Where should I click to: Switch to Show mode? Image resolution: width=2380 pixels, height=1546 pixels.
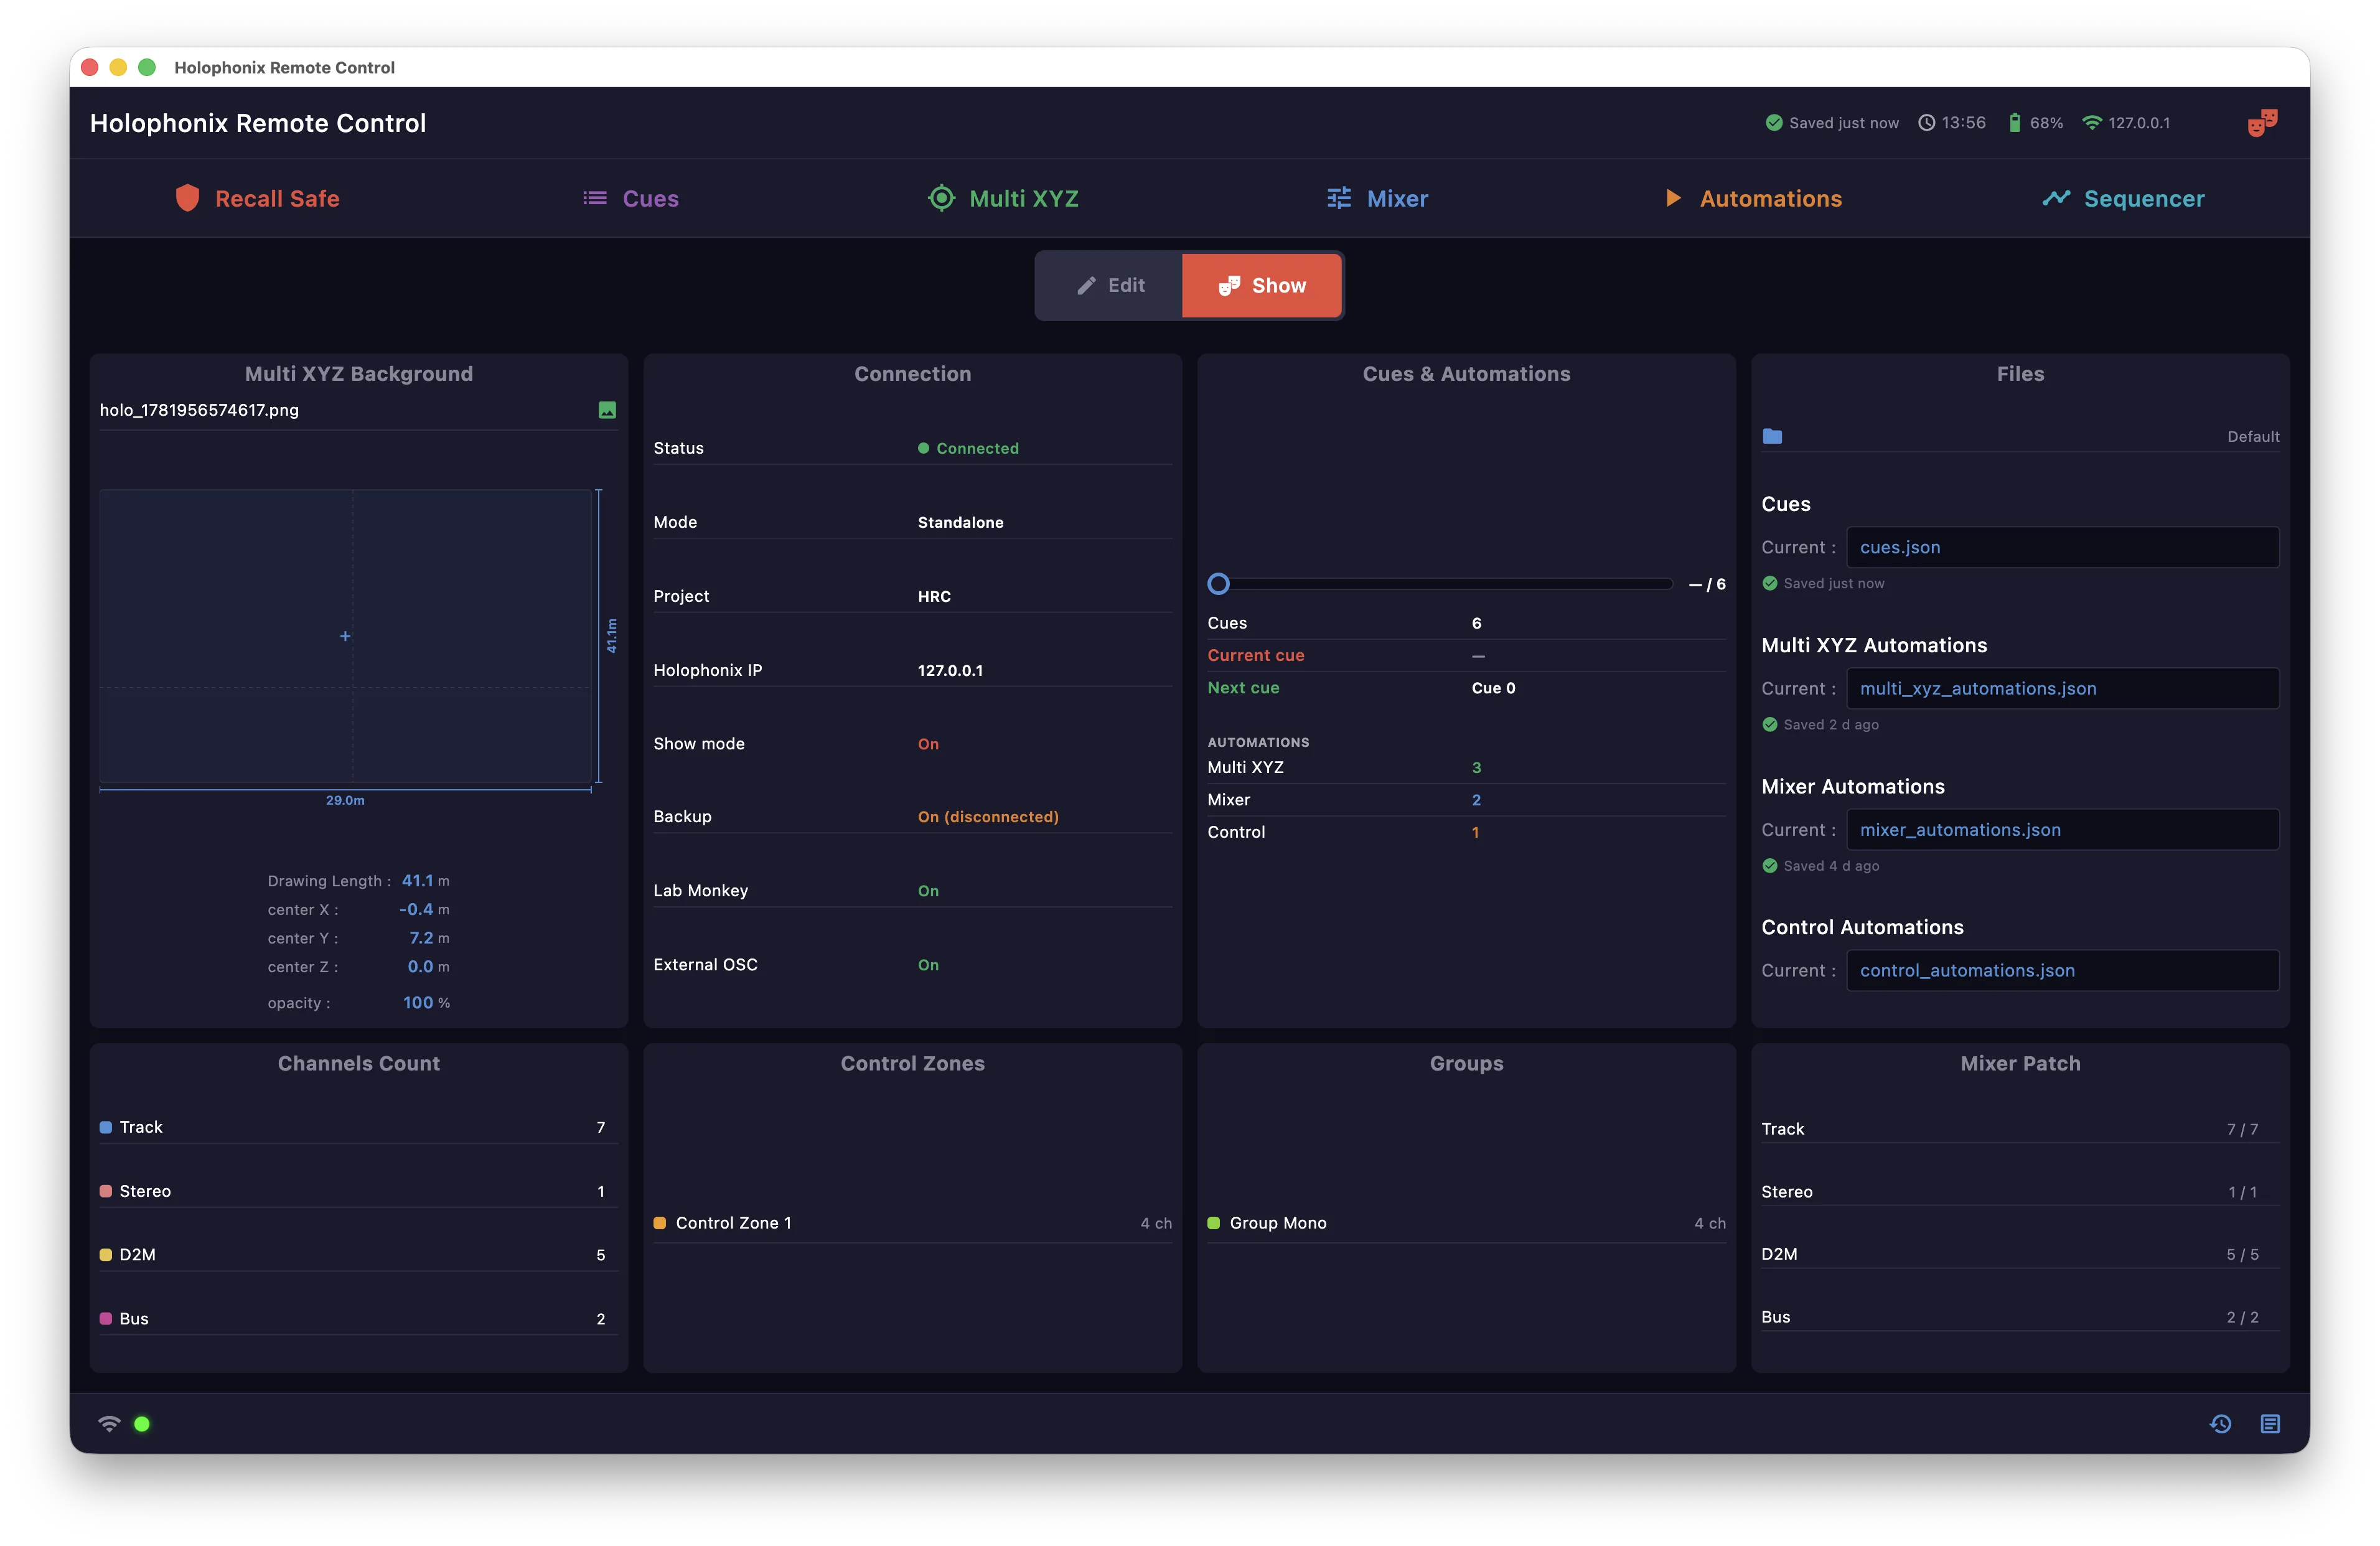(1261, 285)
